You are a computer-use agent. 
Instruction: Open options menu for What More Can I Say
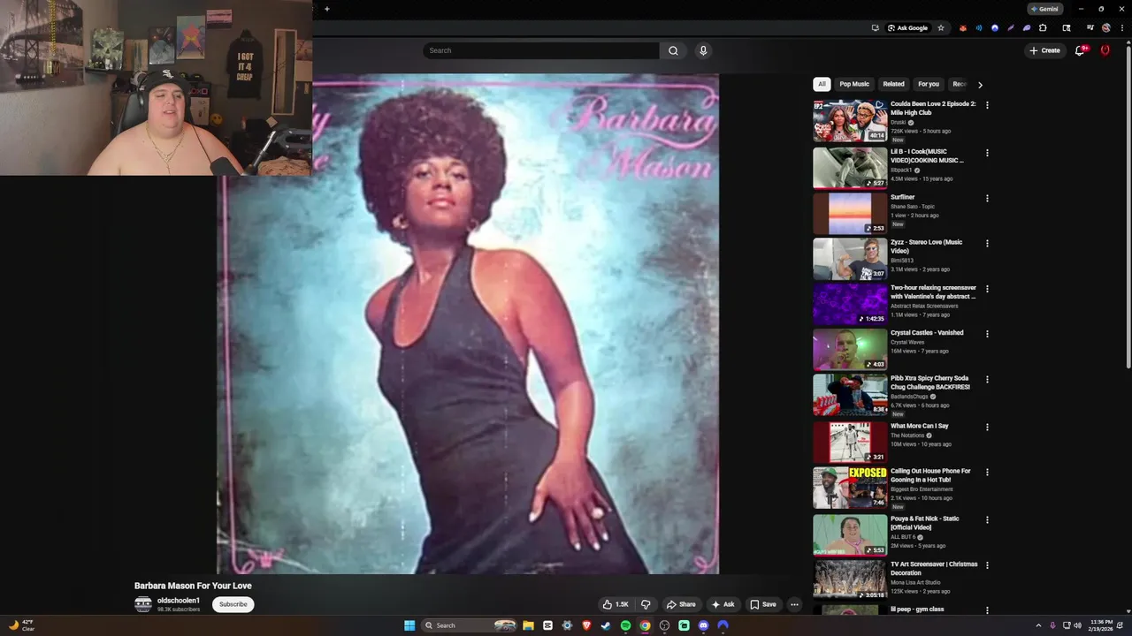tap(987, 427)
